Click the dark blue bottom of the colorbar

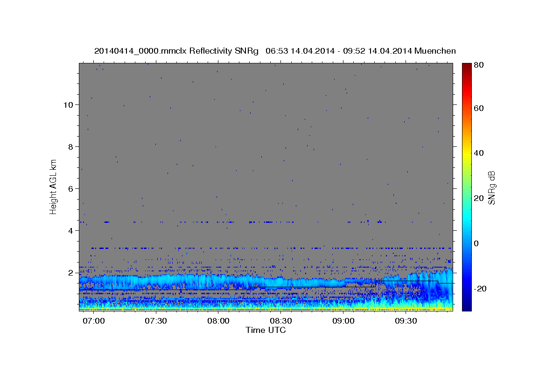pos(466,305)
